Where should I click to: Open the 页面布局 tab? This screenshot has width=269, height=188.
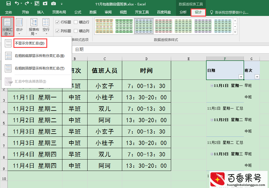pyautogui.click(x=59, y=12)
